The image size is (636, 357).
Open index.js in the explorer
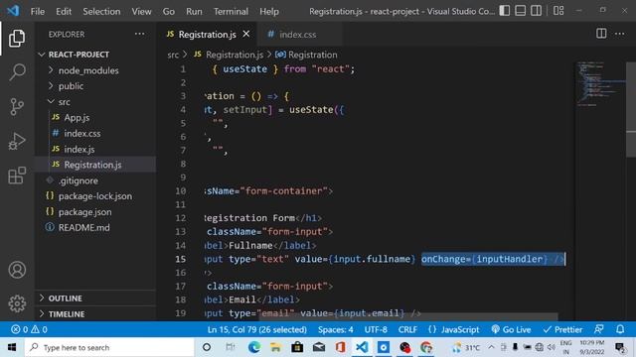[x=95, y=149]
